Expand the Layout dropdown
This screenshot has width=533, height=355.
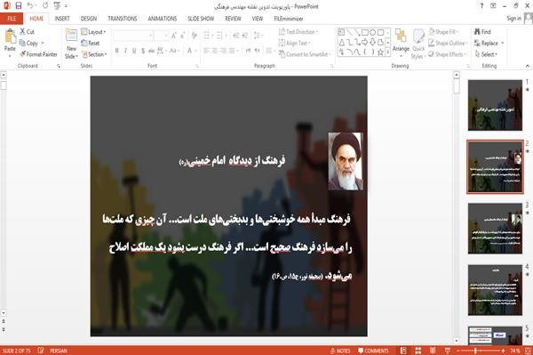pyautogui.click(x=94, y=32)
